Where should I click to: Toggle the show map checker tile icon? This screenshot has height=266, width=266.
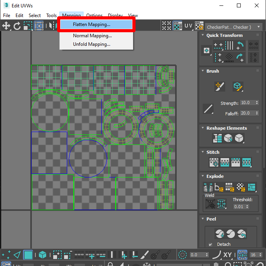[x=177, y=26]
